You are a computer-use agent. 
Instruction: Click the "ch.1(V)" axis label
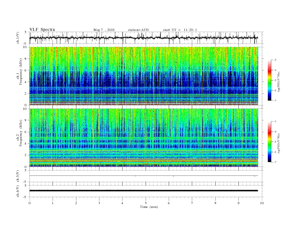tap(18, 38)
